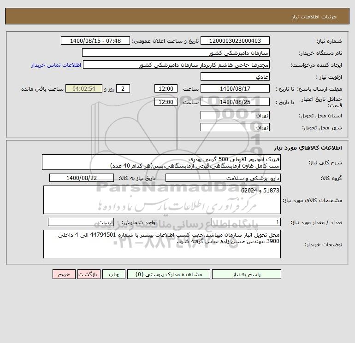The image size is (355, 343).
Task: Click buyer notes box محل تحویل انبار
Action: (162, 244)
